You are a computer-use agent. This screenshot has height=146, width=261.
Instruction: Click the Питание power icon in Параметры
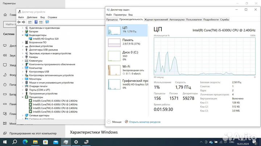(5, 85)
